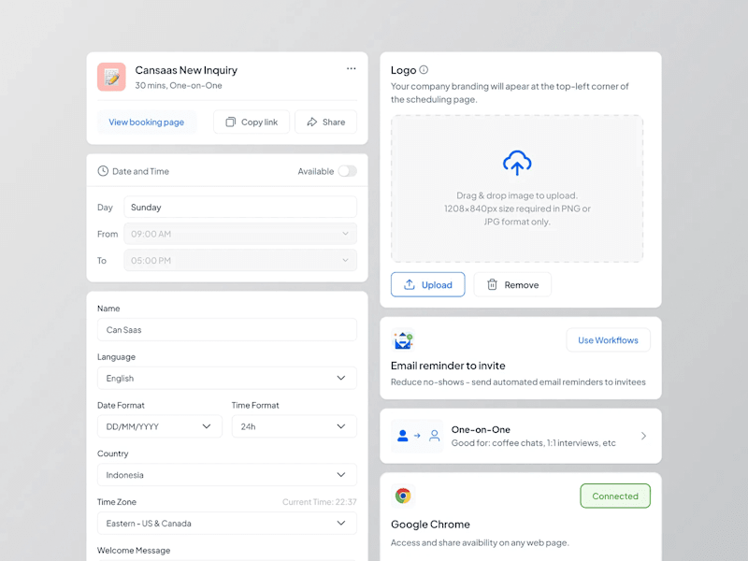Click the Name field containing Can Saas
The height and width of the screenshot is (561, 748).
click(x=226, y=330)
